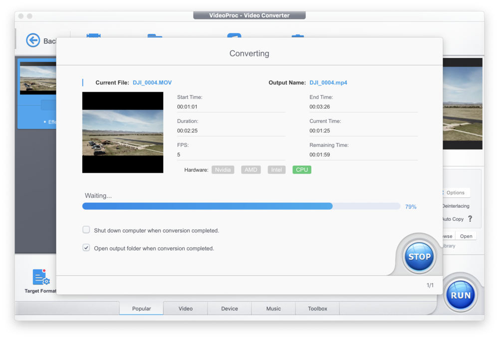Click the Open output folder button
The image size is (499, 339).
click(x=466, y=236)
